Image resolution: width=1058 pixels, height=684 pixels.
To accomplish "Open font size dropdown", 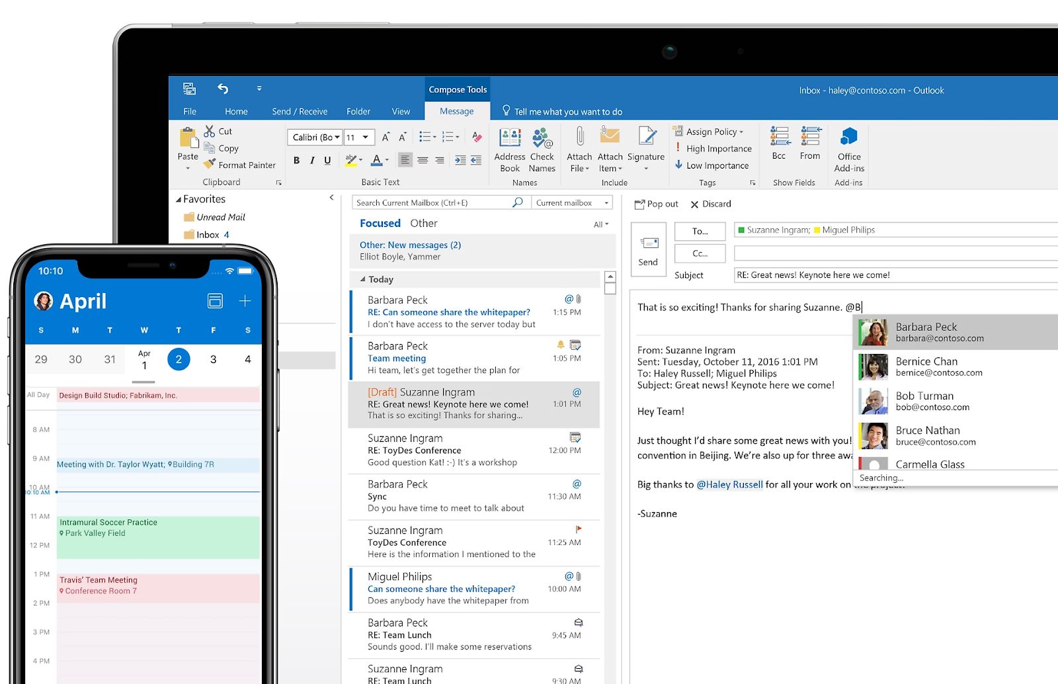I will point(366,138).
